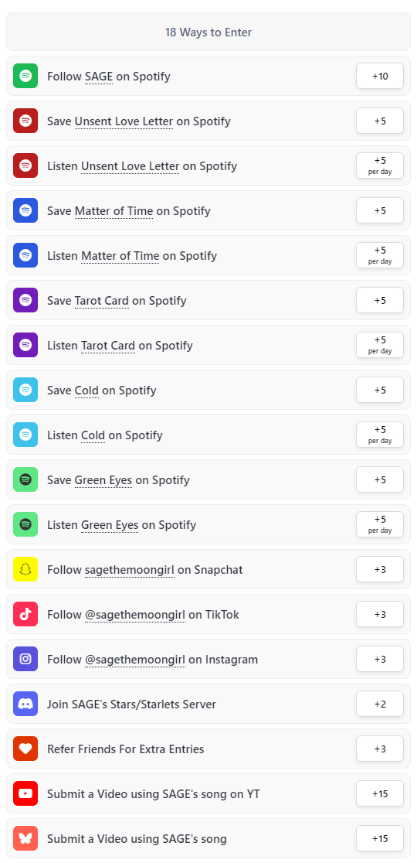Click the light blue Spotify icon beside Listen Cold
The width and height of the screenshot is (417, 863).
point(25,435)
